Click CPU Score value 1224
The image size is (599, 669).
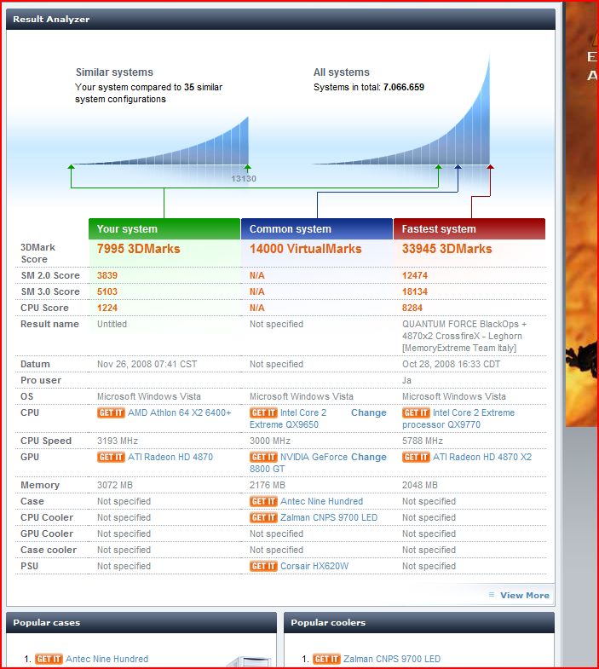[x=107, y=308]
